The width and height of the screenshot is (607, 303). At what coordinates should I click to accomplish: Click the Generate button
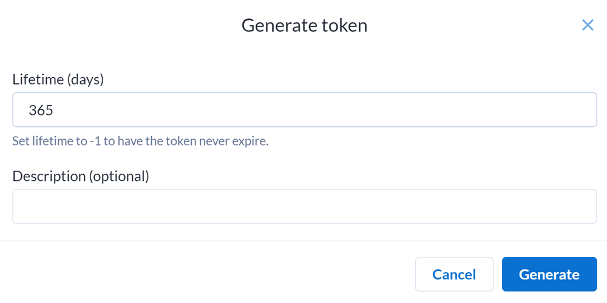(549, 274)
